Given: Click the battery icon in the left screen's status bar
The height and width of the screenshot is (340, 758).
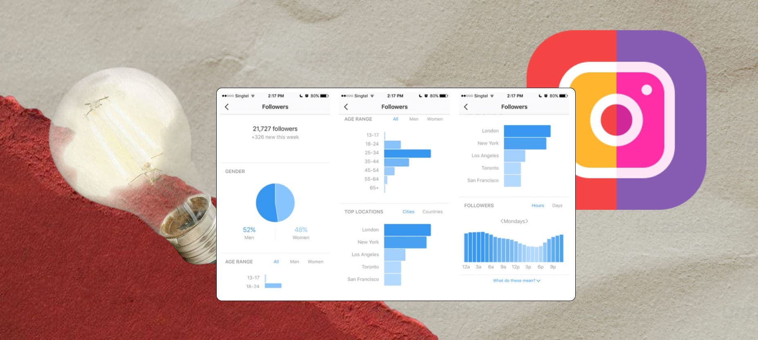Looking at the screenshot, I should pos(324,96).
